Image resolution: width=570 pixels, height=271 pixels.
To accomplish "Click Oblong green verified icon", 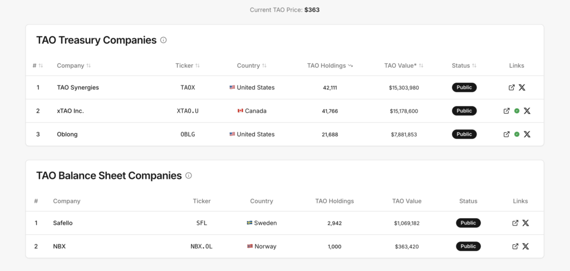I will pos(517,134).
